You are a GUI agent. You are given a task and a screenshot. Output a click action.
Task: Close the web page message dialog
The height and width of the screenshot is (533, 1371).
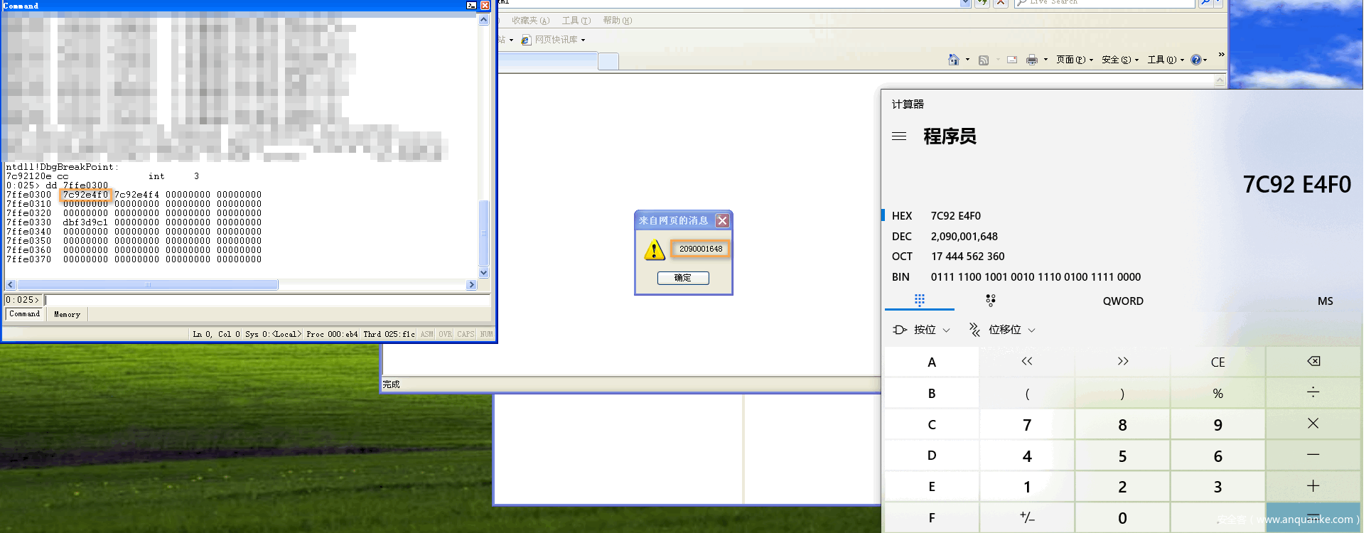pos(722,220)
